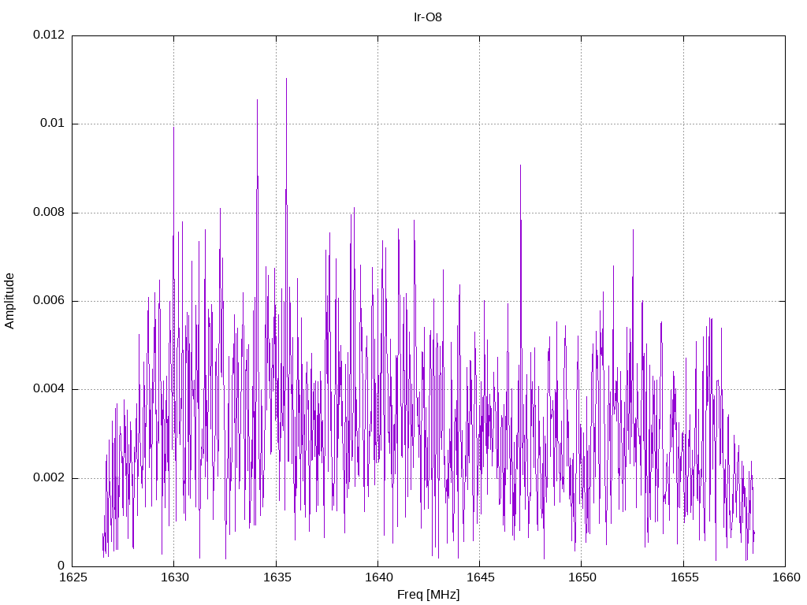This screenshot has width=807, height=605.
Task: Click the spectrum peak near 1647 MHz
Action: point(520,166)
